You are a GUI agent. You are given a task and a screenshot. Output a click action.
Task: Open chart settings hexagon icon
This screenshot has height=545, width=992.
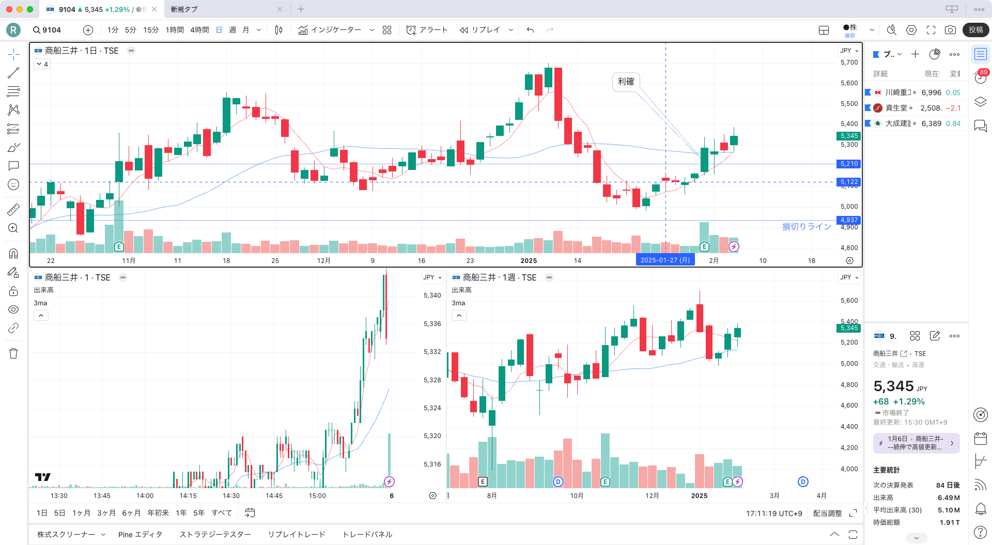tap(911, 30)
